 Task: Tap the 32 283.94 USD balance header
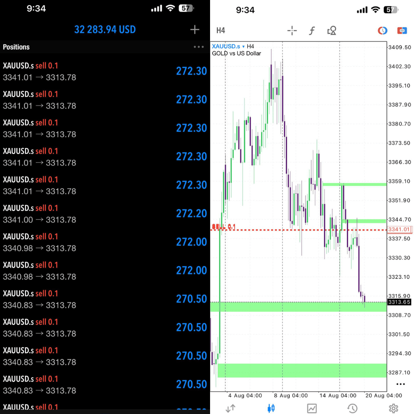coord(105,30)
